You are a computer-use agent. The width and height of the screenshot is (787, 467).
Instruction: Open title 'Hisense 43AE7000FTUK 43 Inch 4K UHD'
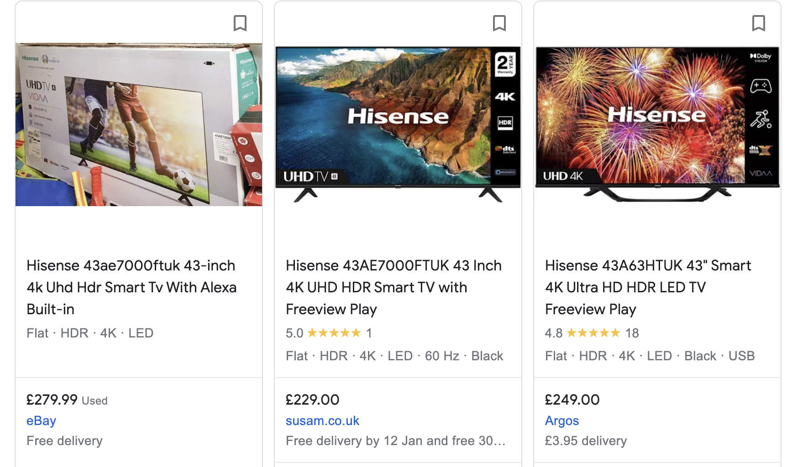pos(393,287)
